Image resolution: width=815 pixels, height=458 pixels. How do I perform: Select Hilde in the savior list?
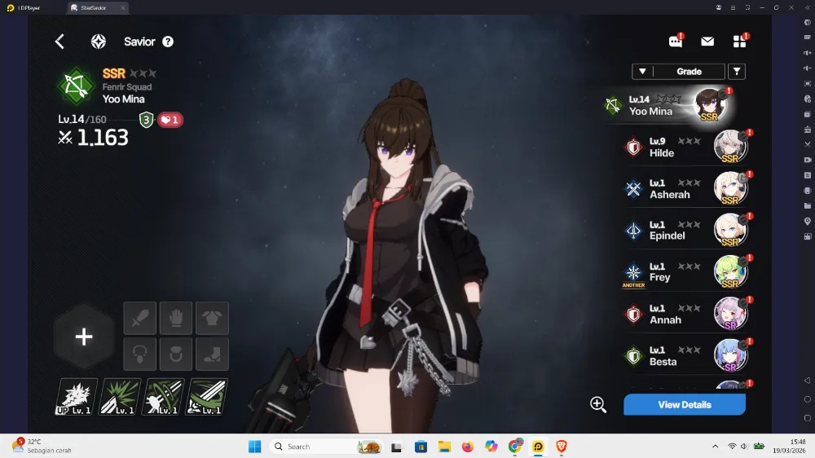tap(686, 148)
